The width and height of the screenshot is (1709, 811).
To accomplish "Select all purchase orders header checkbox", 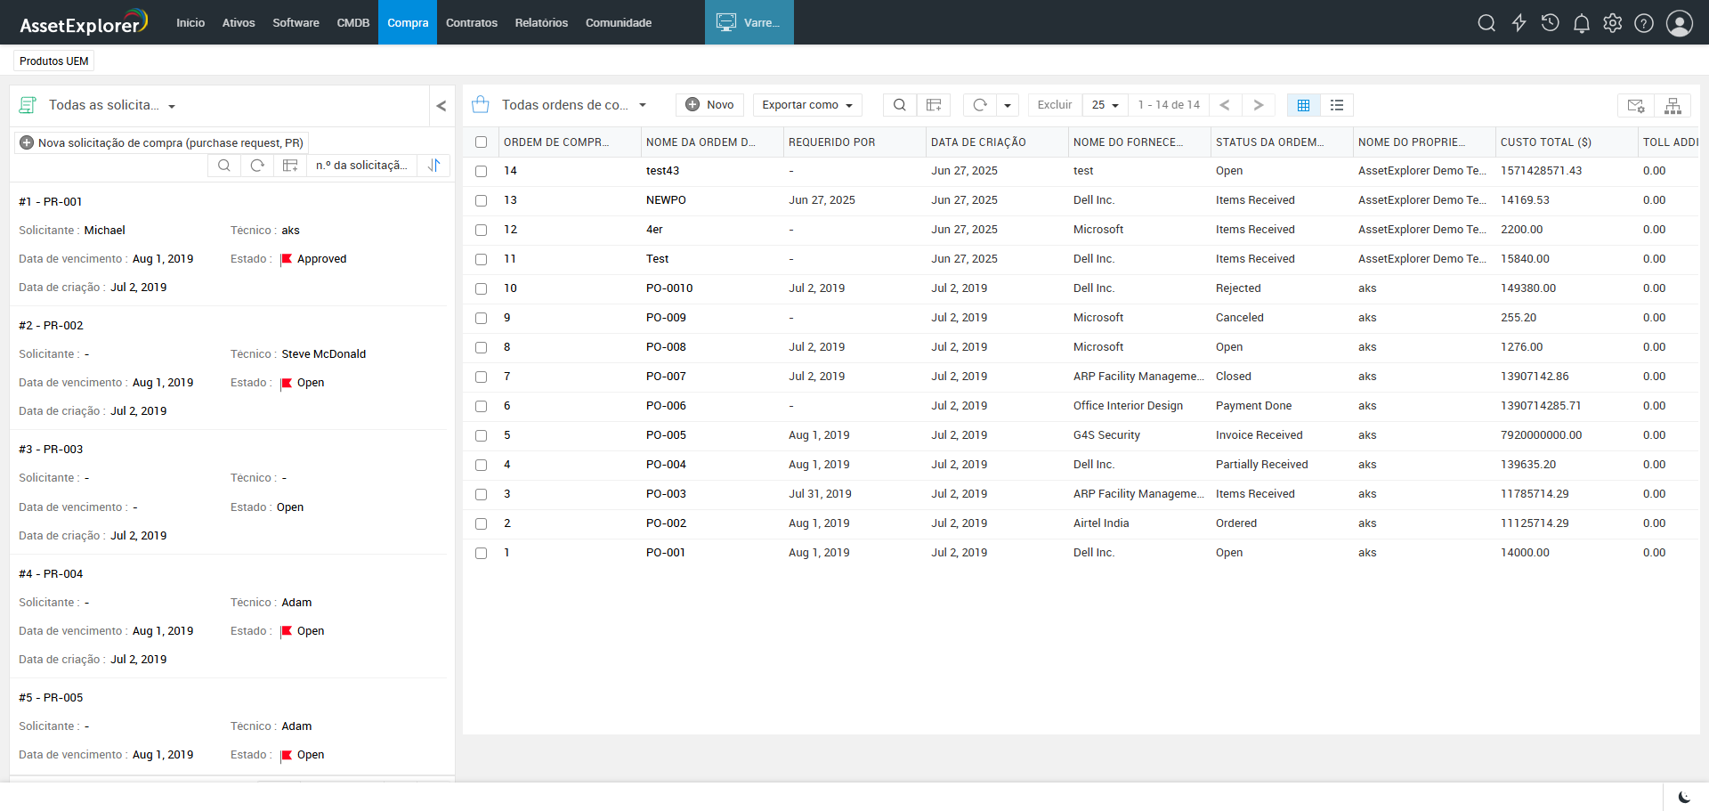I will pyautogui.click(x=482, y=142).
